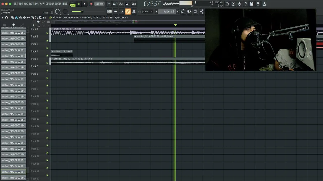Click the 141.000 tempo field

[99, 4]
